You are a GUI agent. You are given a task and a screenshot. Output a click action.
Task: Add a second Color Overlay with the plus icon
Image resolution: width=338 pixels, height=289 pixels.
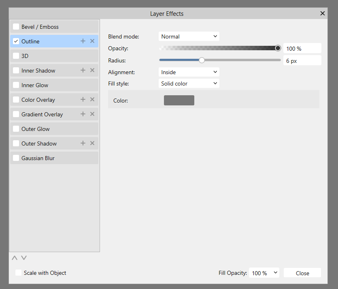[x=83, y=99]
